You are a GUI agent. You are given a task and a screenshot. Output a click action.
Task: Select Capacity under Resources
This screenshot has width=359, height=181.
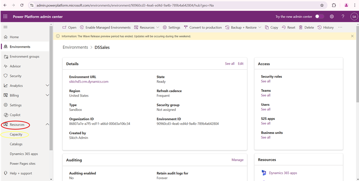(16, 134)
